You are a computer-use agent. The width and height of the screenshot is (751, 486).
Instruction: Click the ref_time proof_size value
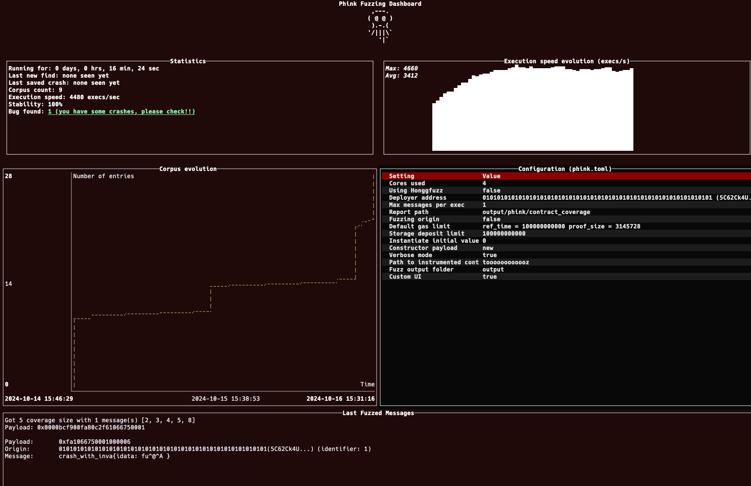(561, 226)
